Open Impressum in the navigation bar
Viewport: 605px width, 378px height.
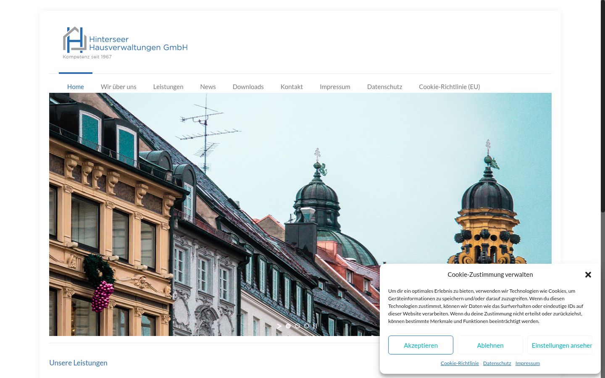click(335, 87)
